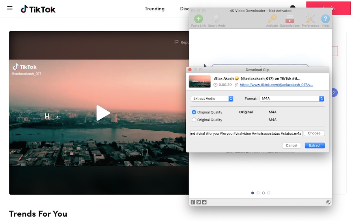Image resolution: width=355 pixels, height=221 pixels.
Task: Go to second onboarding page dot
Action: point(258,193)
